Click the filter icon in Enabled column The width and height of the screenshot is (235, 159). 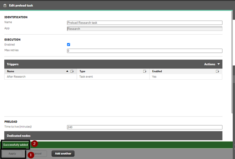[x=217, y=72]
